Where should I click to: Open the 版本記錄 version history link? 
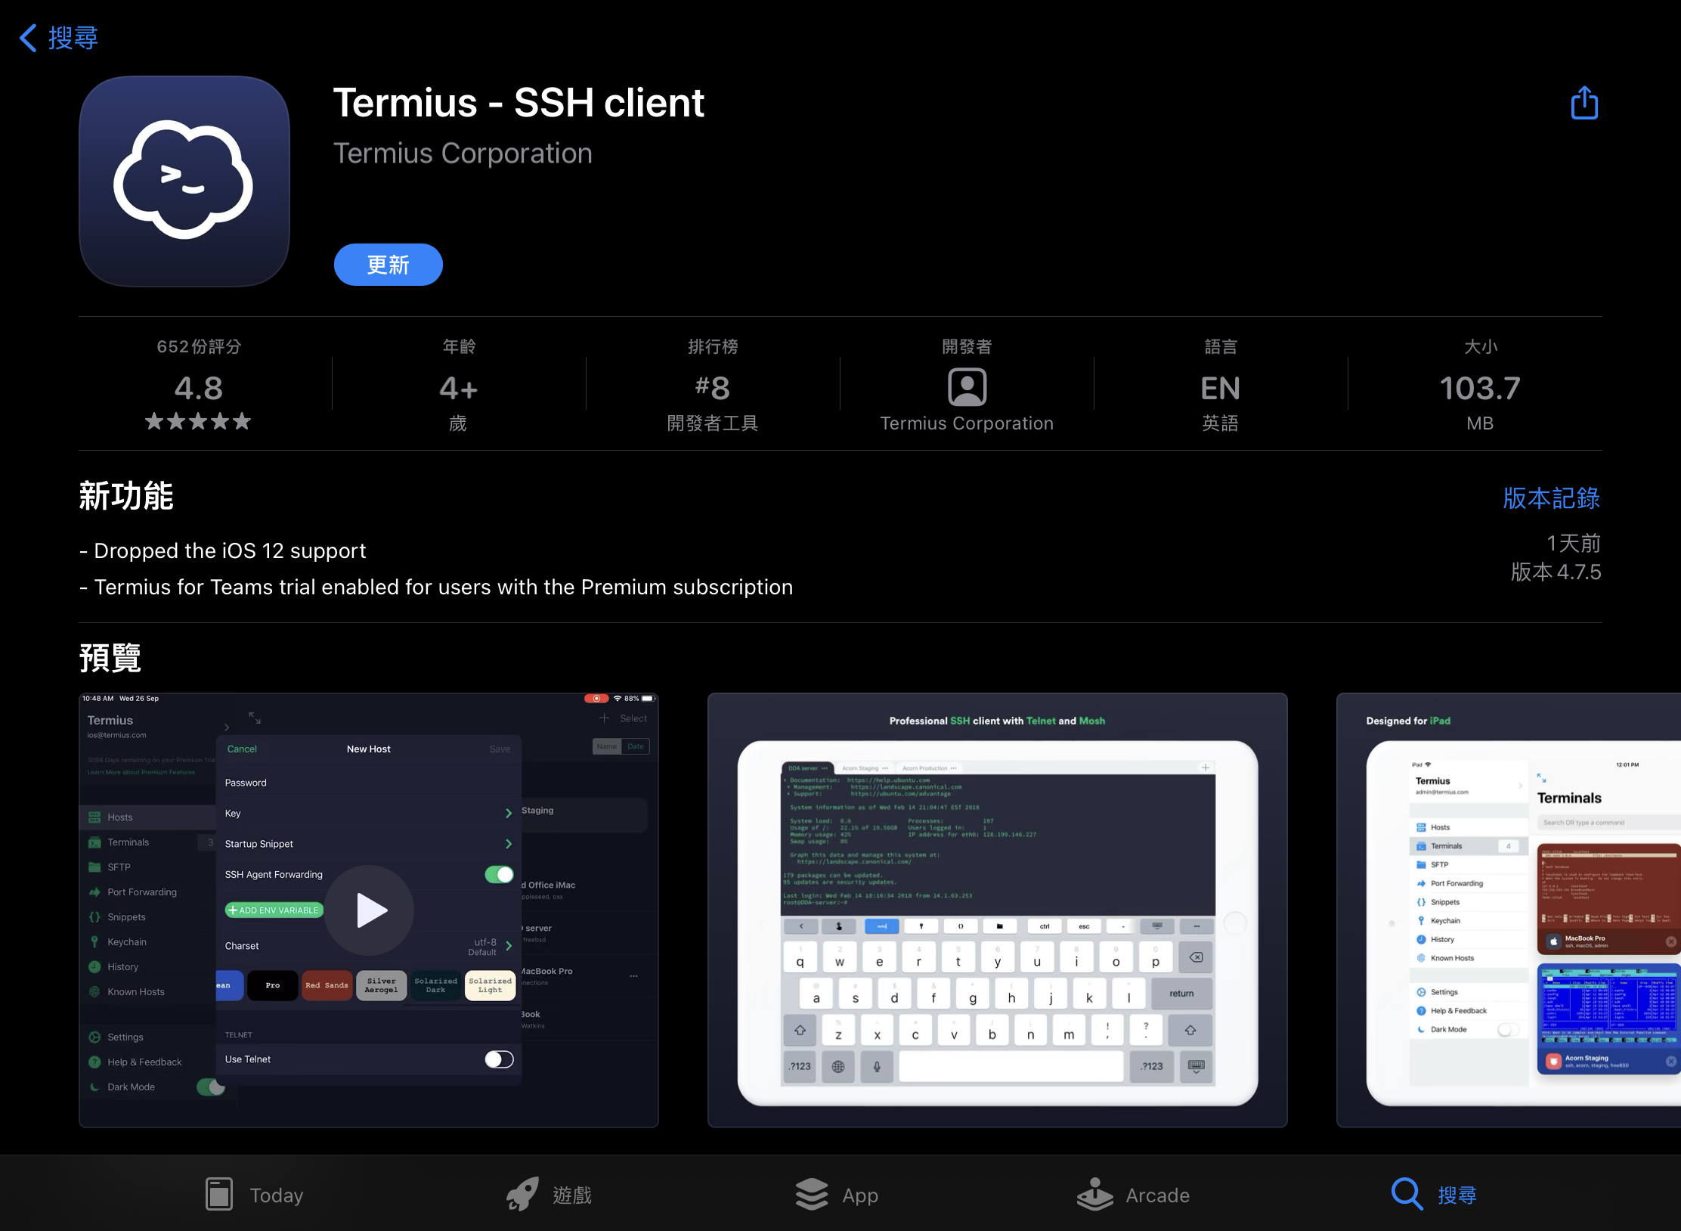(x=1551, y=498)
